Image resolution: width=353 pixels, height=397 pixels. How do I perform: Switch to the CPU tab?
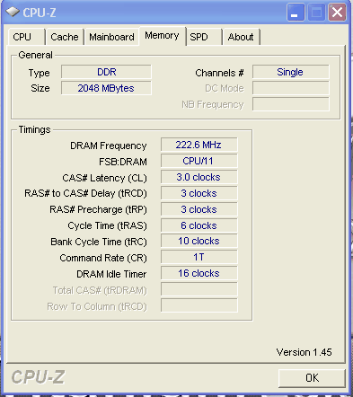(26, 37)
